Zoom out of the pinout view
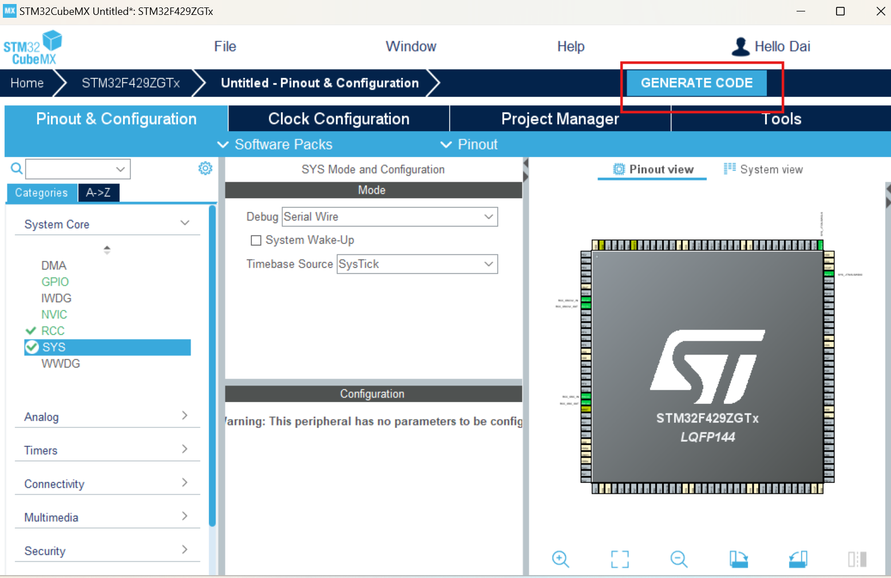 (679, 559)
